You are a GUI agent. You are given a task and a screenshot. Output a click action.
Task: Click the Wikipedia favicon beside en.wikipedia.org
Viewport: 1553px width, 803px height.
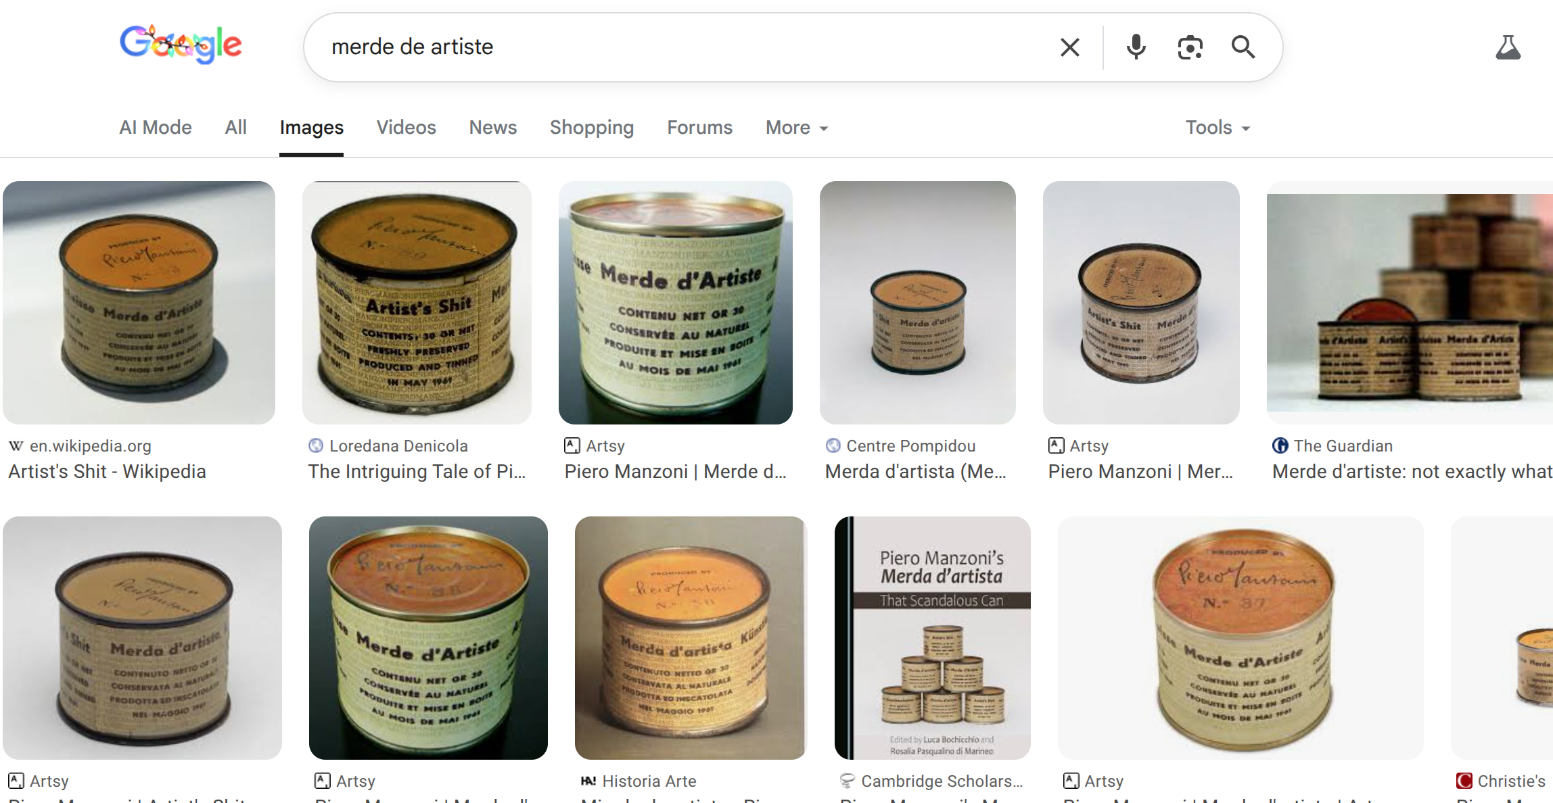coord(16,446)
